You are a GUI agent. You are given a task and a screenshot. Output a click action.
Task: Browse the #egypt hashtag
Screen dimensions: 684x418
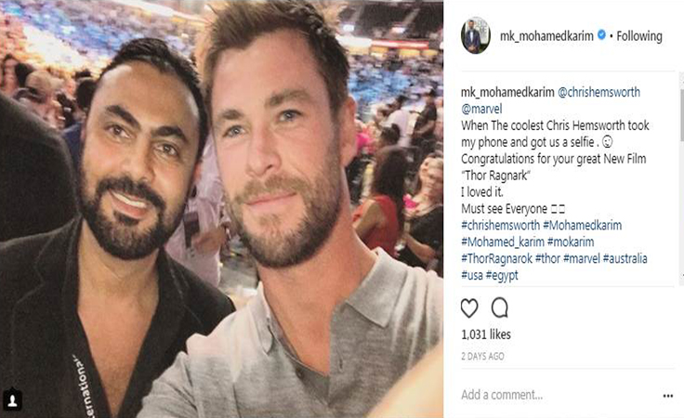tap(502, 276)
